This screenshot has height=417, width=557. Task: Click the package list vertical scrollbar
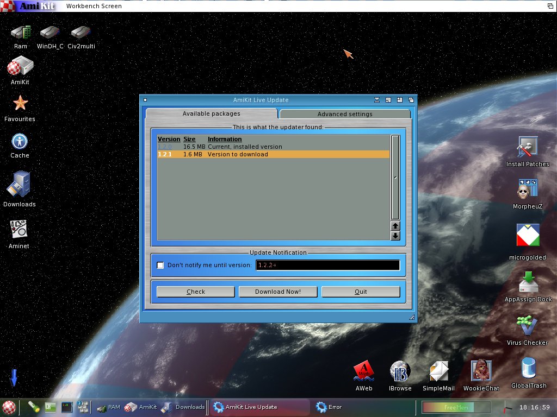coord(395,178)
